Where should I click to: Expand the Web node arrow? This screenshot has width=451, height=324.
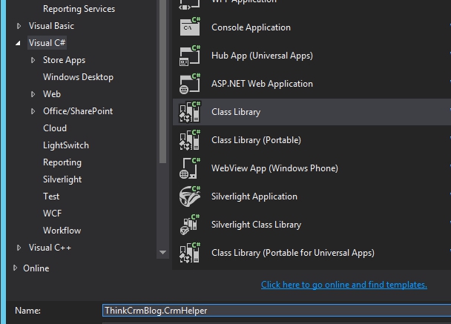[33, 94]
